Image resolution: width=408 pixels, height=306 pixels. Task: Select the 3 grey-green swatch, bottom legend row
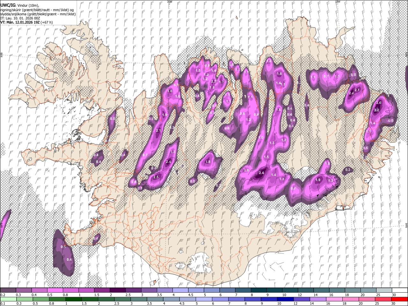[138, 299]
